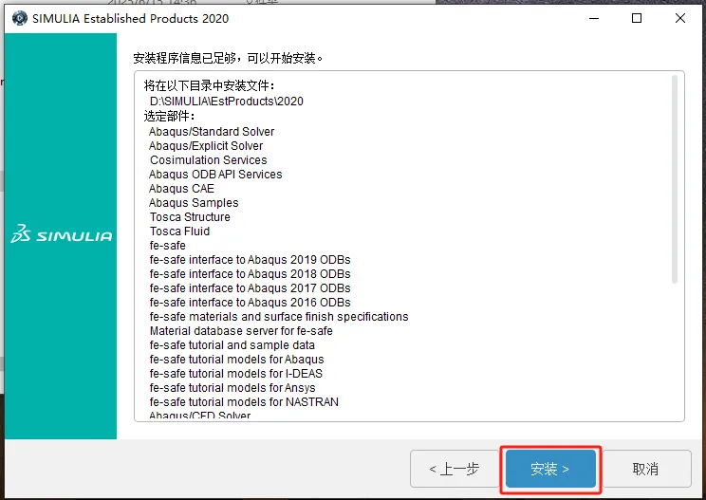Click fe-safe interface to Abaqus 2017 ODBs
The image size is (706, 500).
click(250, 288)
